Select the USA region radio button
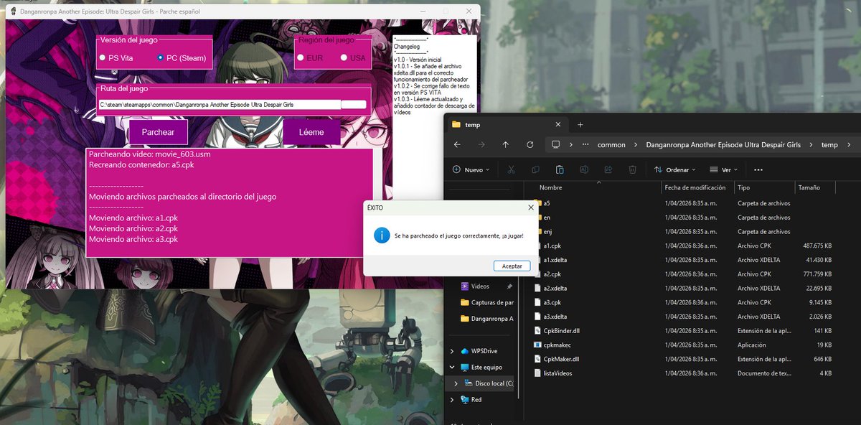The width and height of the screenshot is (861, 425). coord(344,57)
